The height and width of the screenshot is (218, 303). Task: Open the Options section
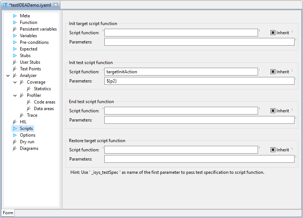point(28,135)
